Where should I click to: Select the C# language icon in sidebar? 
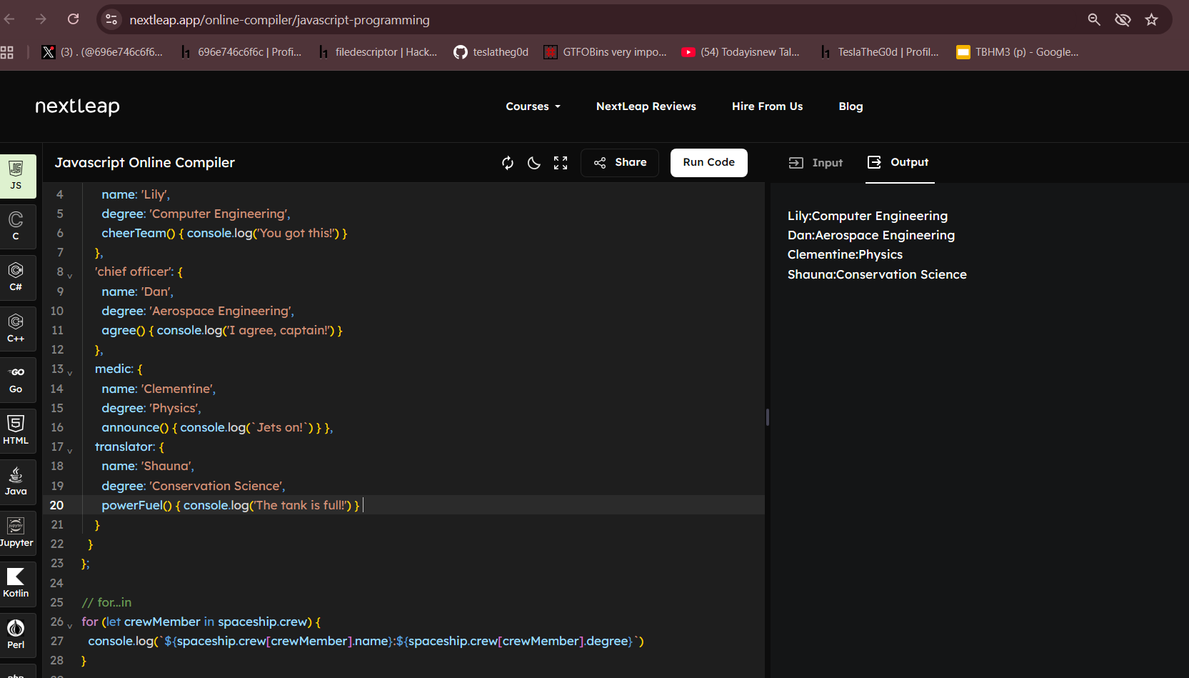click(x=16, y=277)
